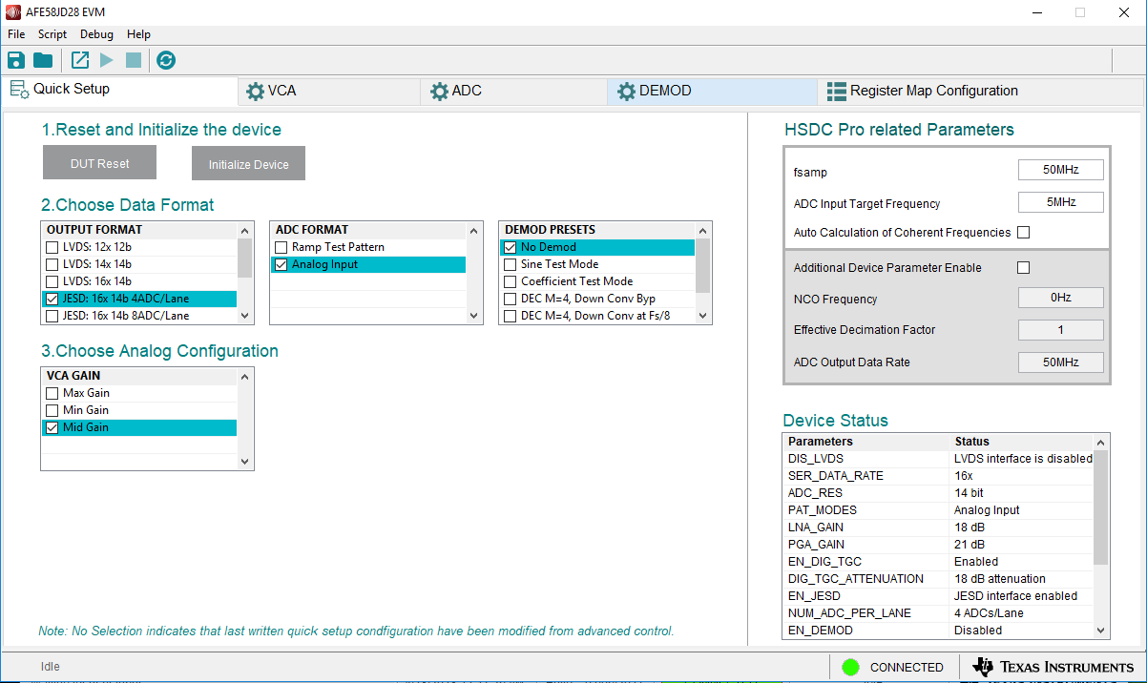Enable Additional Device Parameter checkbox
This screenshot has width=1147, height=683.
pos(1023,267)
